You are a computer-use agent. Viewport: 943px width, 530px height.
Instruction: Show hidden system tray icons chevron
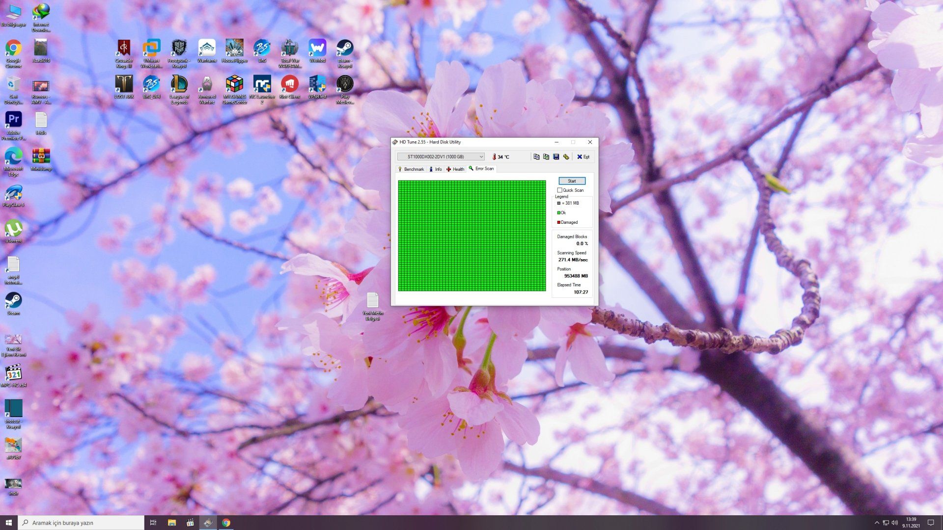tap(877, 523)
